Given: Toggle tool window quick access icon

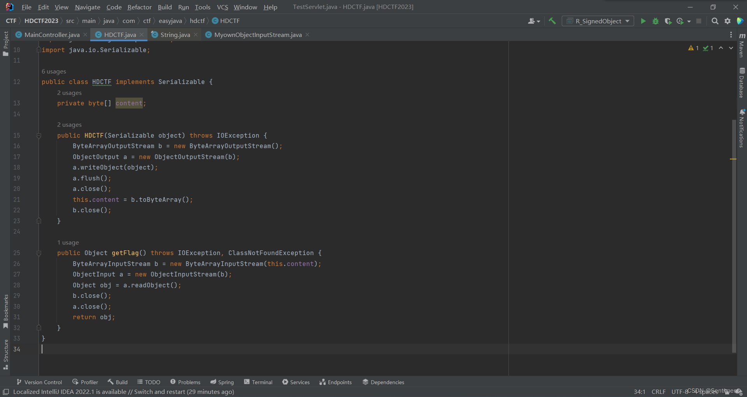Looking at the screenshot, I should point(6,392).
